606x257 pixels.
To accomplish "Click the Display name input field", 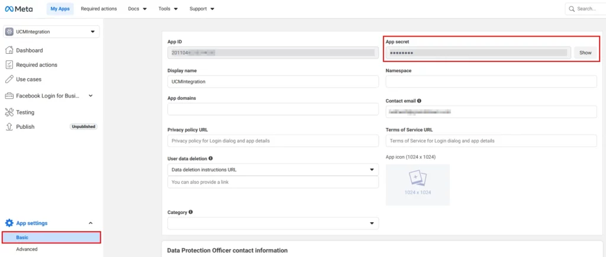I will pos(273,82).
